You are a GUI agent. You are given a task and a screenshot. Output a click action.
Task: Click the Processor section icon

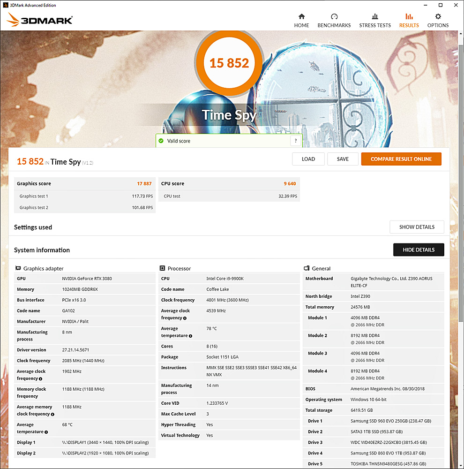pyautogui.click(x=162, y=268)
